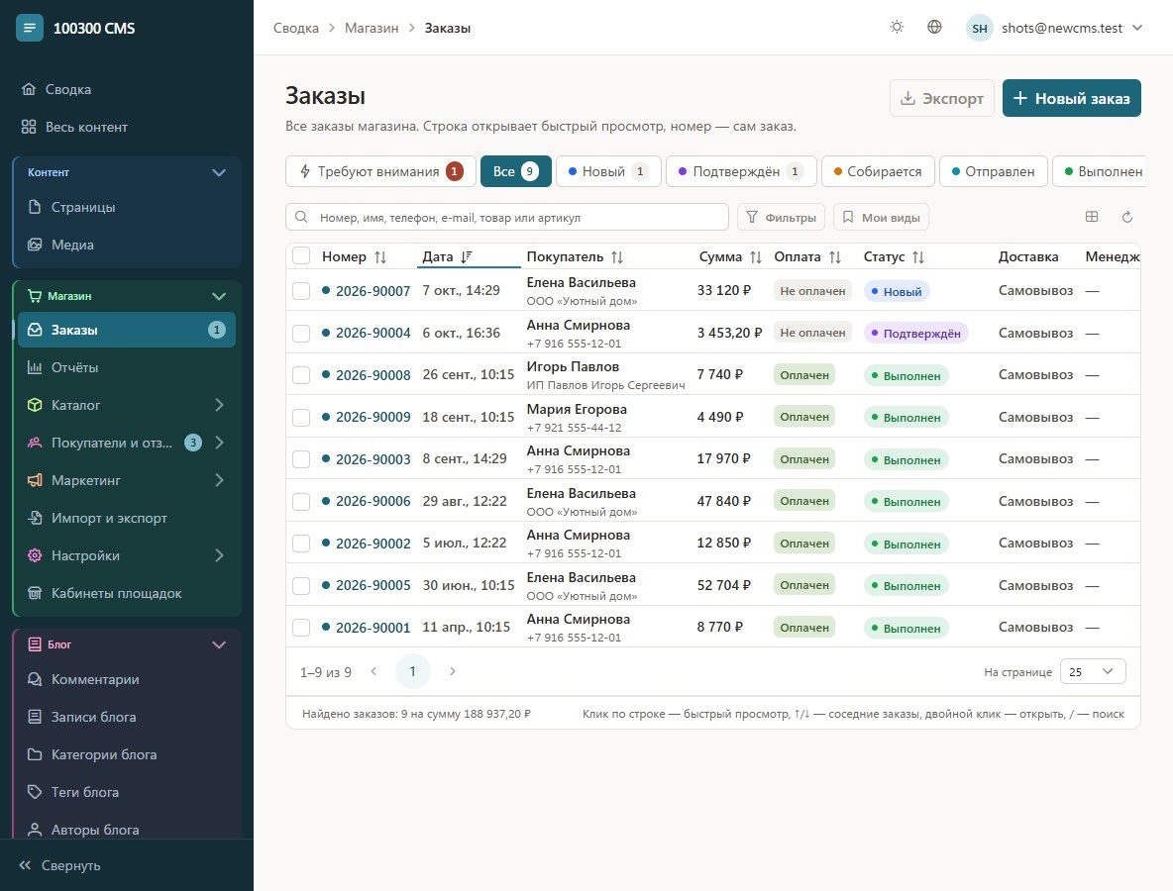Viewport: 1173px width, 891px height.
Task: Open the per-page 25 dropdown
Action: pos(1092,672)
